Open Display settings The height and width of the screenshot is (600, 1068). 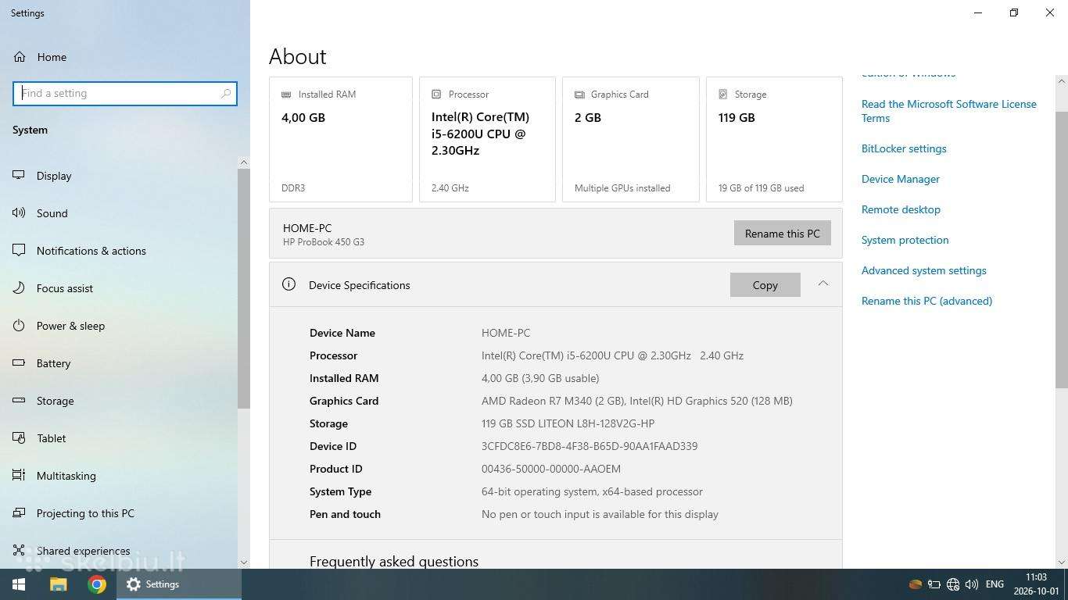[54, 176]
